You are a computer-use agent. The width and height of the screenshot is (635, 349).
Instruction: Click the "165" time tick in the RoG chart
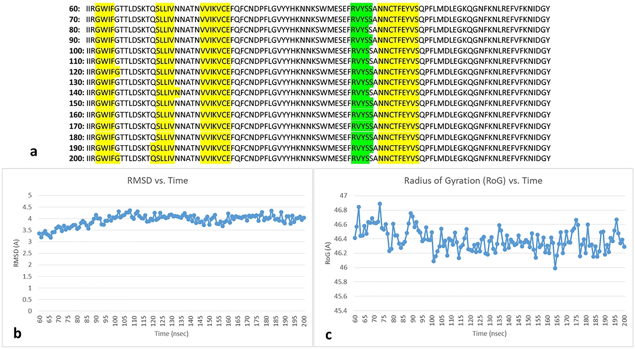[557, 320]
